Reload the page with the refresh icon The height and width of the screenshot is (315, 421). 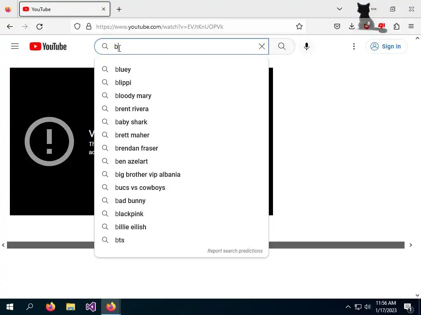39,27
